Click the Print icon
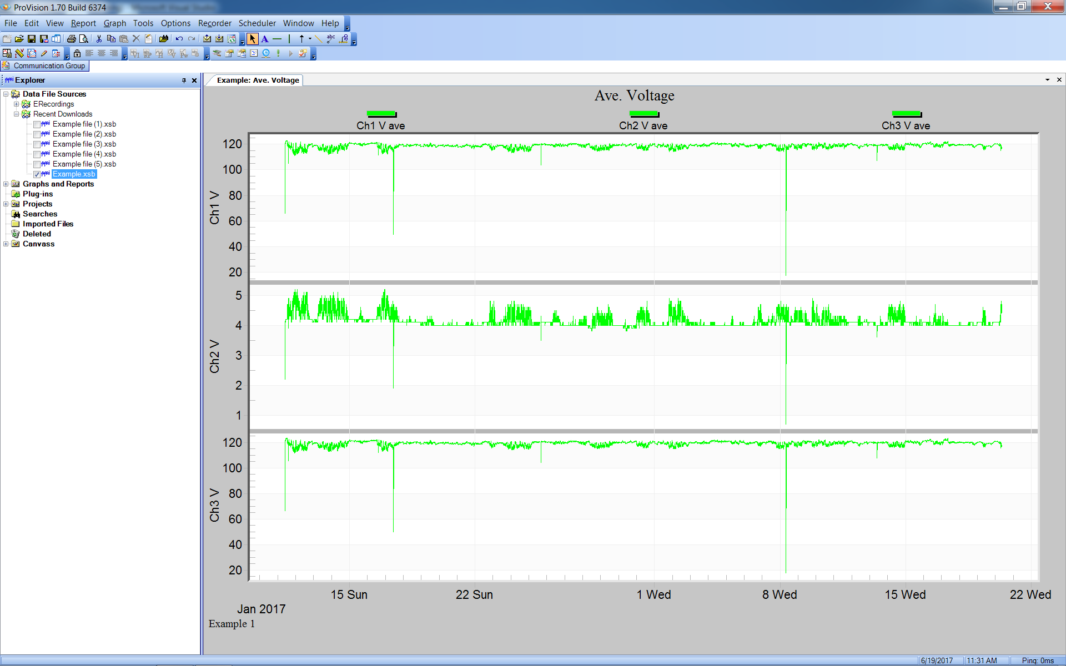Screen dimensions: 1066x666 point(71,39)
